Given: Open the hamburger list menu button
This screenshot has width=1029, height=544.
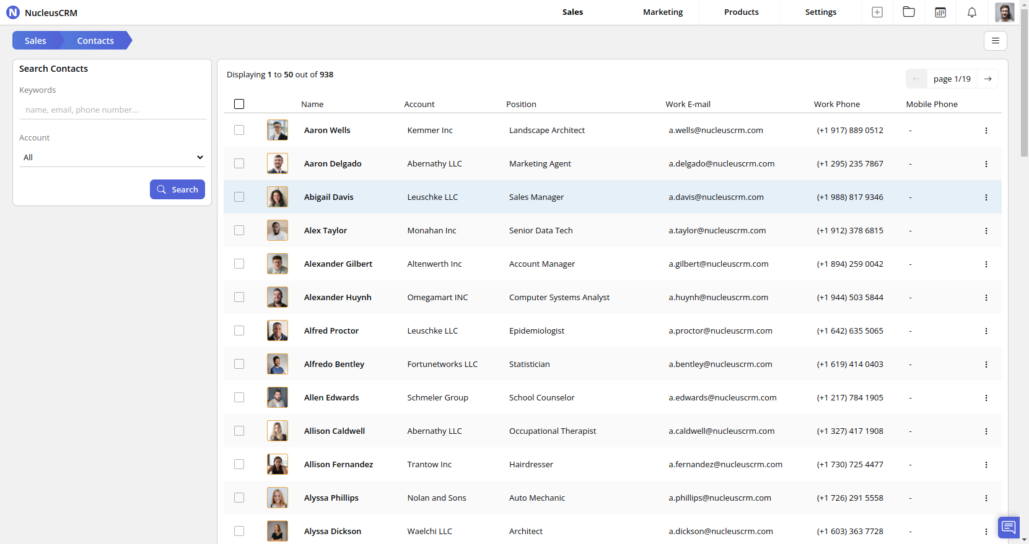Looking at the screenshot, I should pos(996,41).
